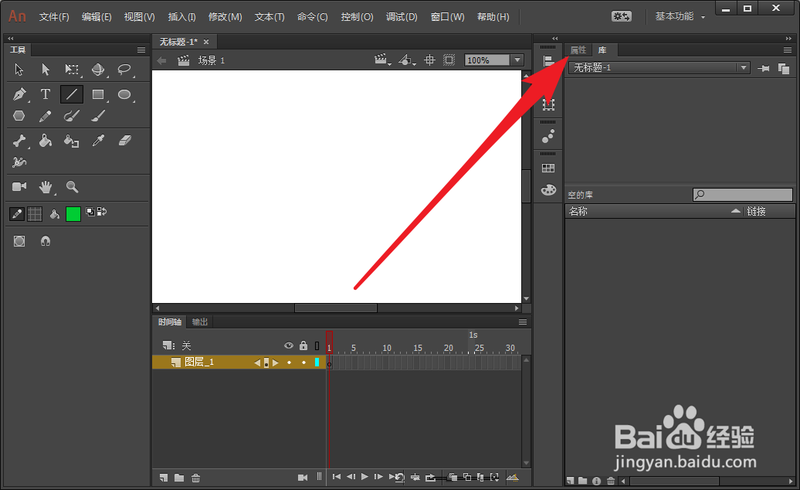
Task: Switch to the 属性 tab
Action: pos(578,49)
